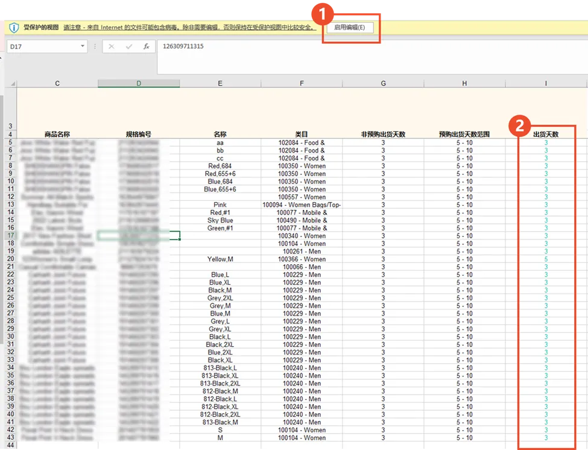Viewport: 588px width, 450px height.
Task: Click the Name Box showing D17
Action: [x=42, y=46]
